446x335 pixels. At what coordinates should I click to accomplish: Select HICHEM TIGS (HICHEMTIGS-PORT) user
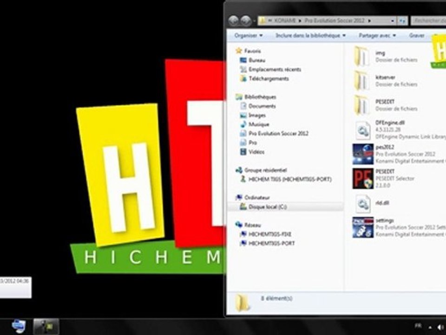coord(290,179)
